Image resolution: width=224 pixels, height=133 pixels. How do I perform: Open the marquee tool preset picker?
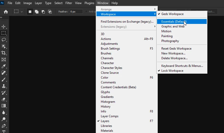tap(22, 12)
